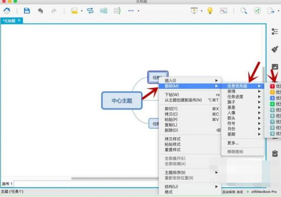The width and height of the screenshot is (281, 197).
Task: Pick the orange priority 2 marker
Action: click(272, 92)
